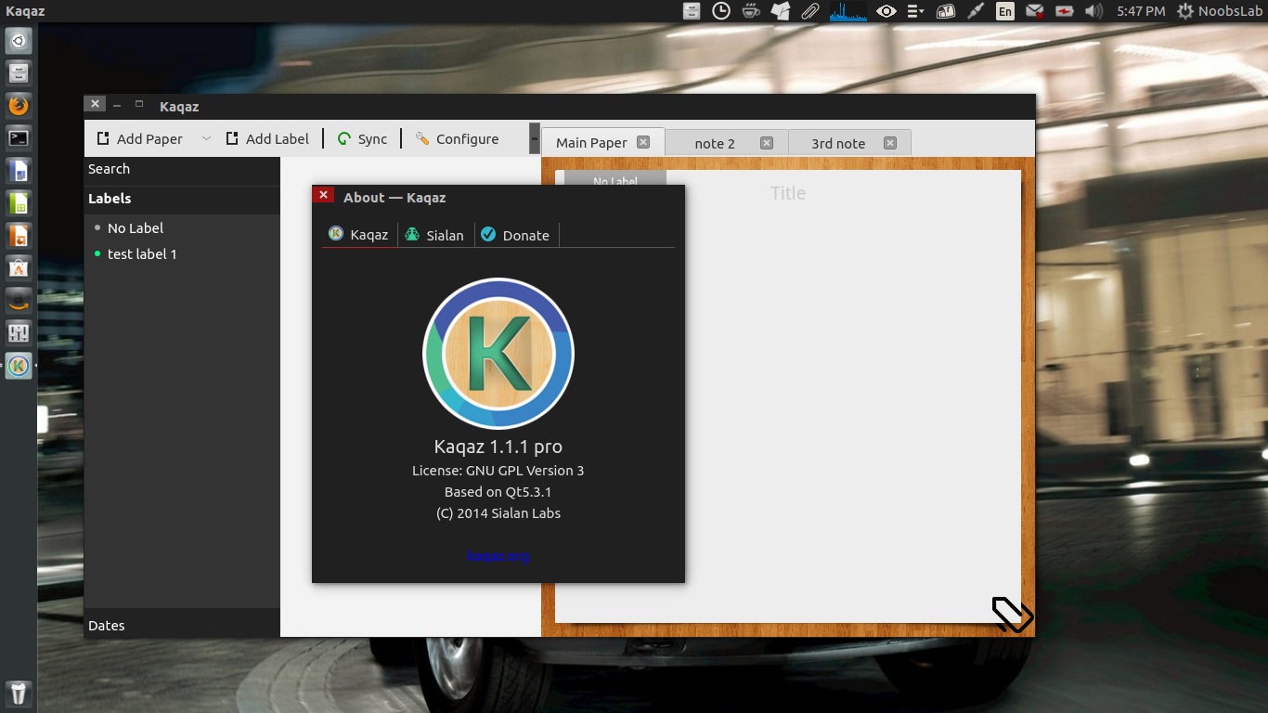Open Amazon from the launcher

pyautogui.click(x=19, y=301)
